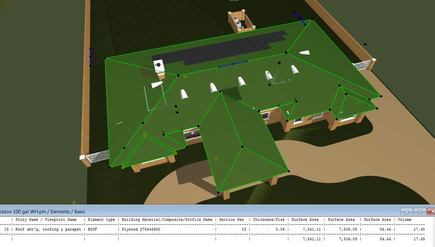Click the 'Element type' column header
The image size is (435, 247).
pos(101,220)
